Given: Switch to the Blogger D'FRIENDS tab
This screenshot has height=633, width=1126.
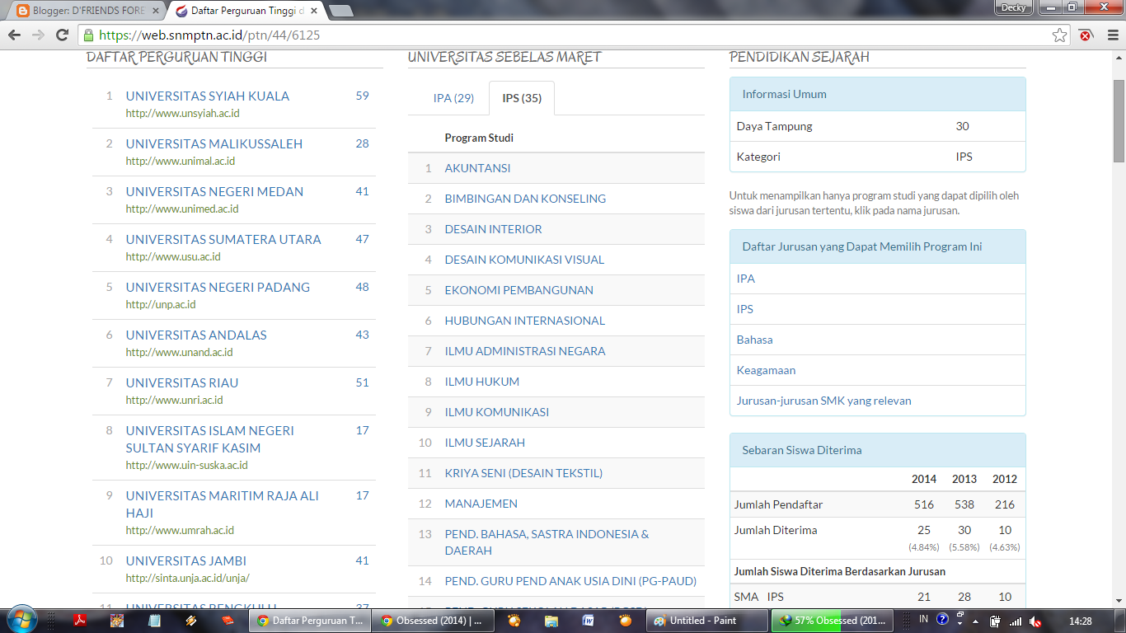Looking at the screenshot, I should point(87,12).
